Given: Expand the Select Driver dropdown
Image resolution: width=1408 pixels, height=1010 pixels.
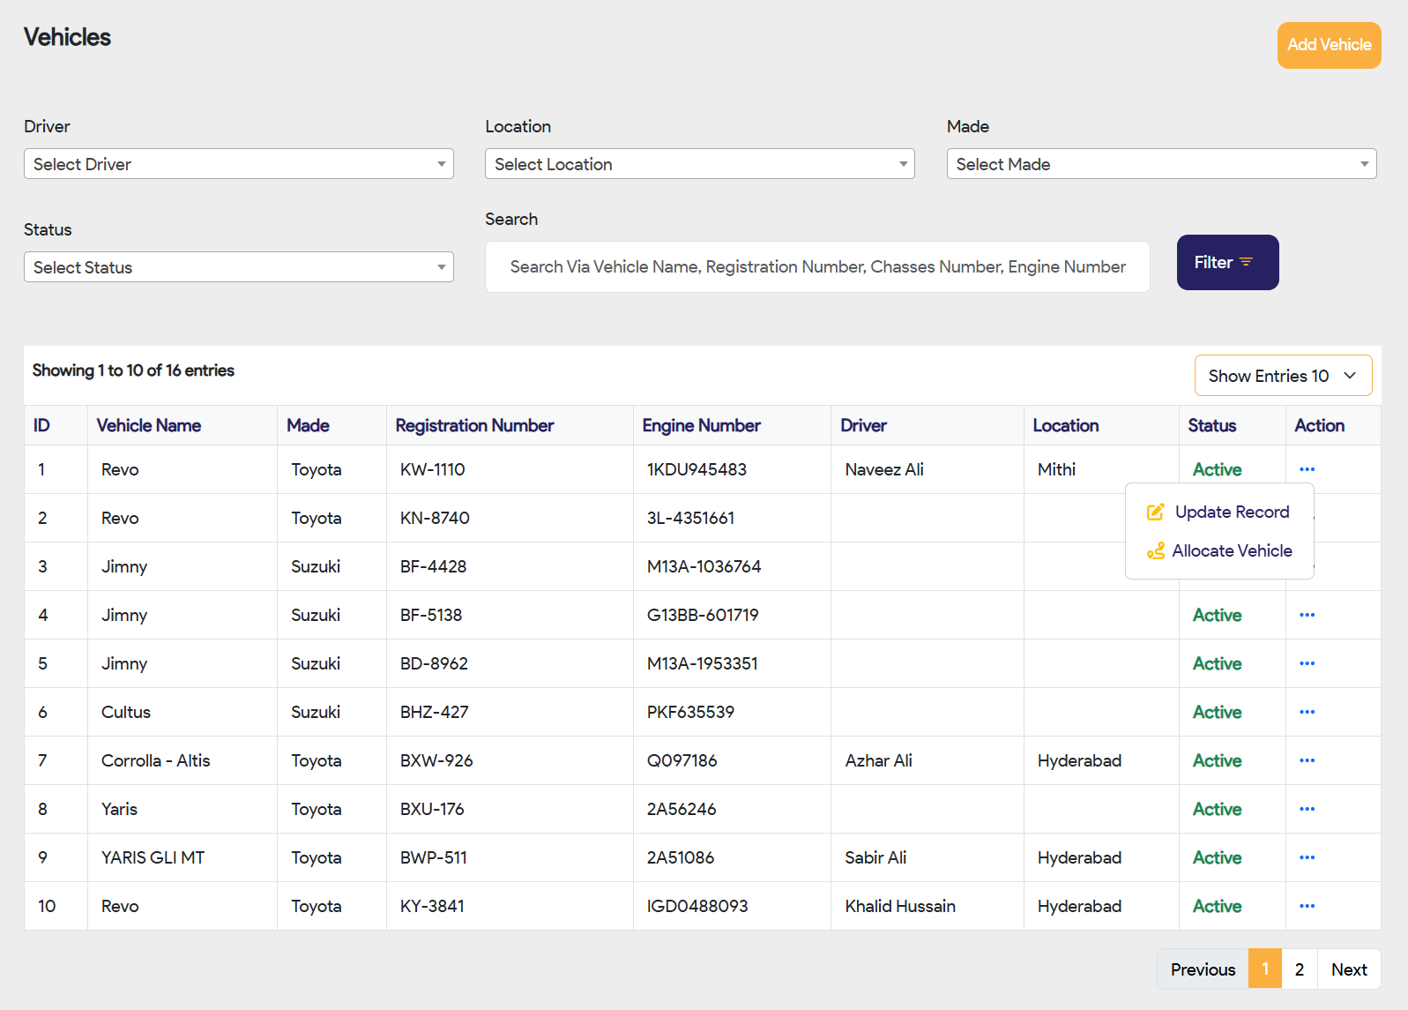Looking at the screenshot, I should pos(238,164).
